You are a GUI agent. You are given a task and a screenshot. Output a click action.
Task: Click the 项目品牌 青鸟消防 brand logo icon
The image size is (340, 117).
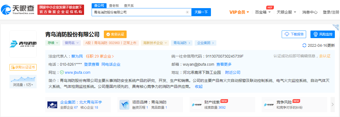124,105
